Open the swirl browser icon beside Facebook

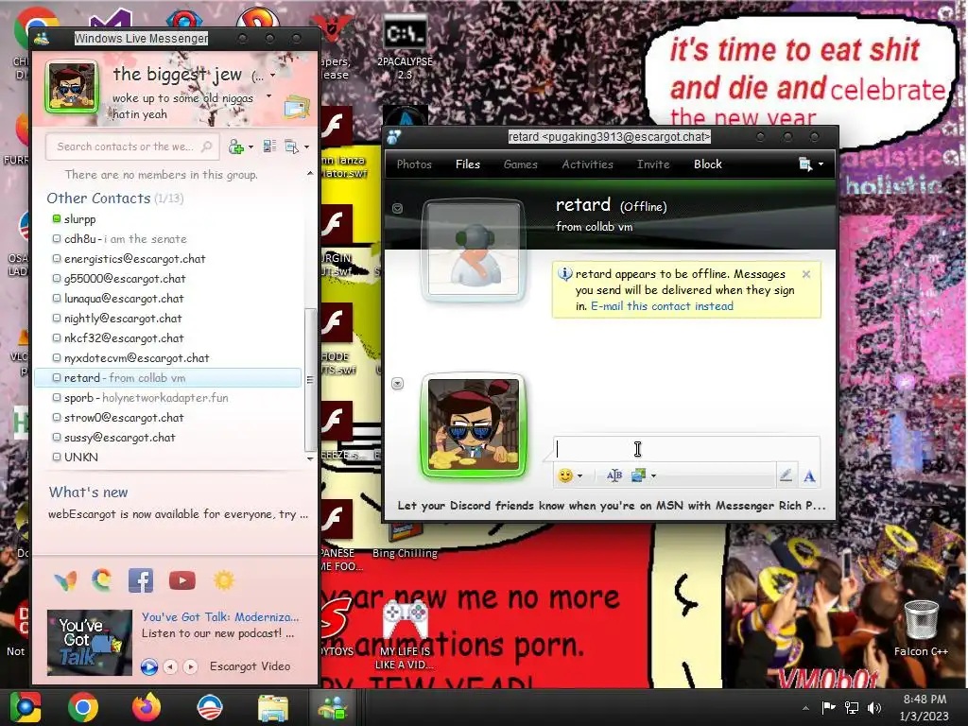coord(102,580)
